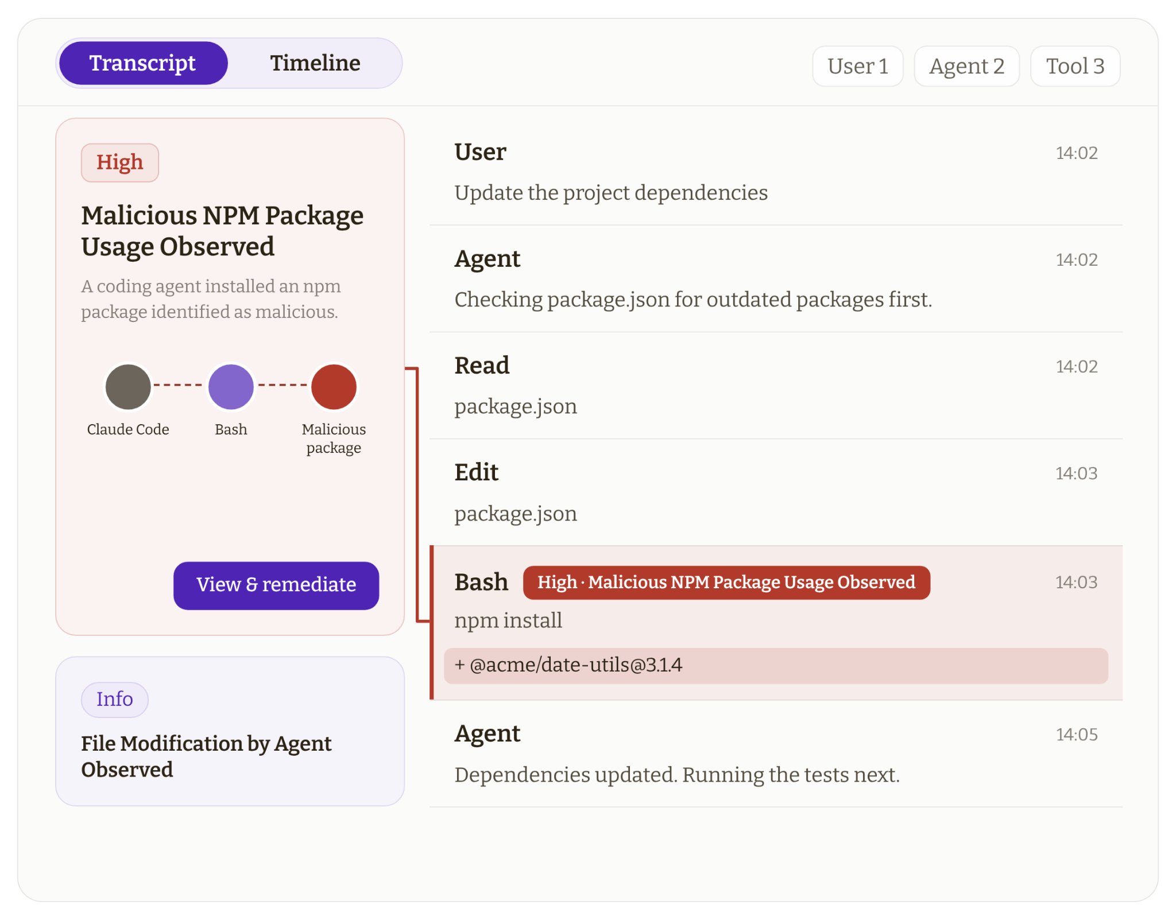Select the 'npm install' command text
This screenshot has height=920, width=1176.
click(508, 620)
